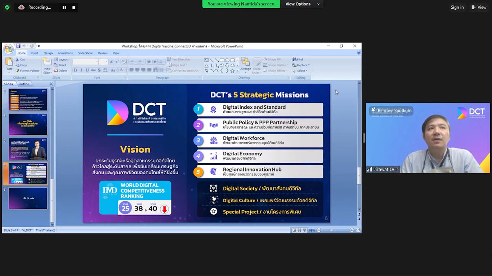492x276 pixels.
Task: Toggle Align Text Right
Action: pyautogui.click(x=143, y=70)
